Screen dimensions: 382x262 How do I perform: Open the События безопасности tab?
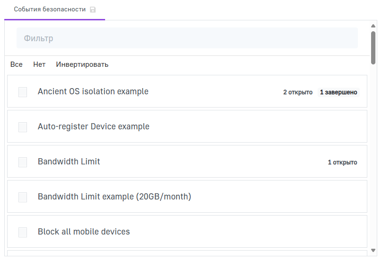coord(50,9)
